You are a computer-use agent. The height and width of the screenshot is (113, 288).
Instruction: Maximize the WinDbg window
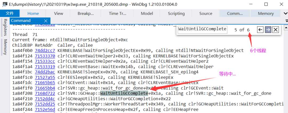tap(266, 4)
